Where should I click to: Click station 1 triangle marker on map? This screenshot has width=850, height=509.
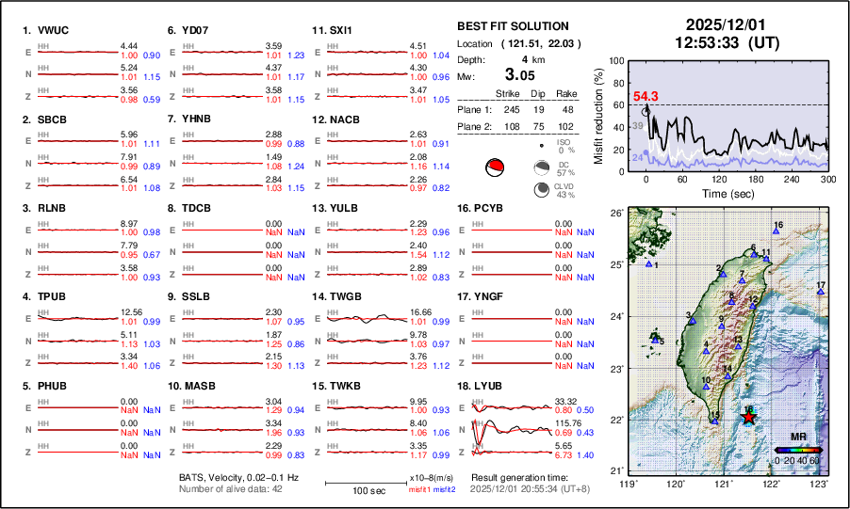click(x=649, y=264)
